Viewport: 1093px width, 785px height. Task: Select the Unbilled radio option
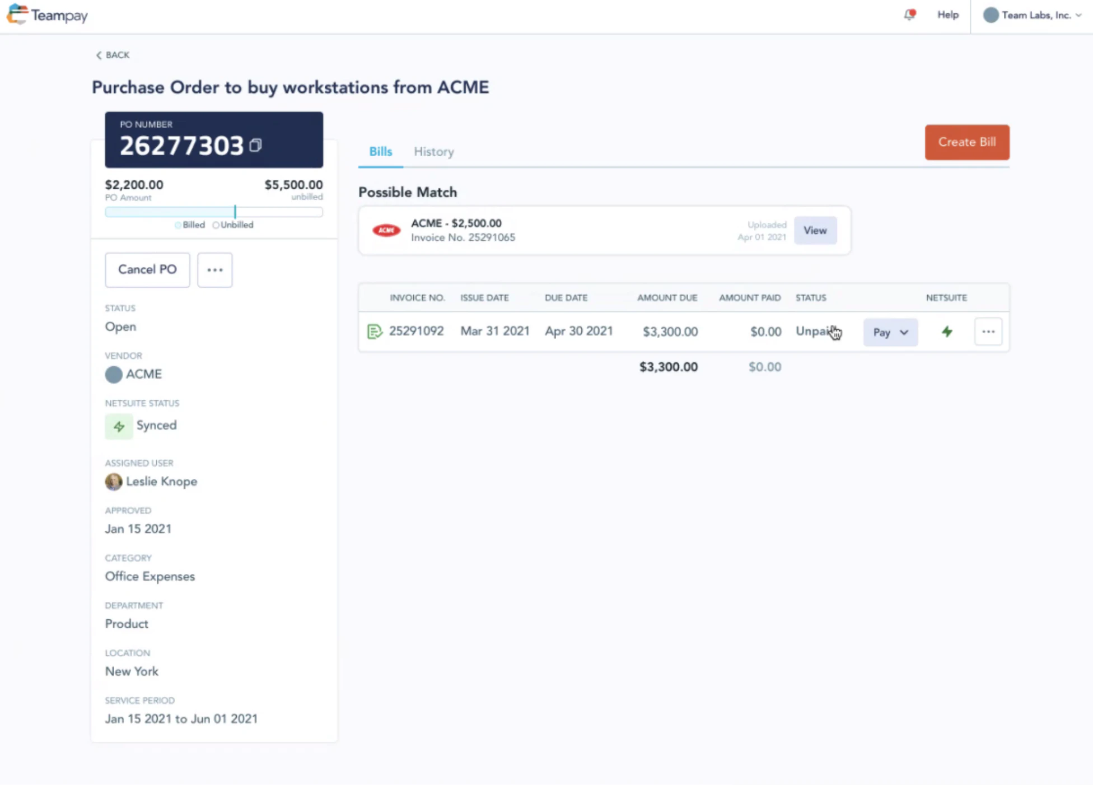tap(216, 225)
